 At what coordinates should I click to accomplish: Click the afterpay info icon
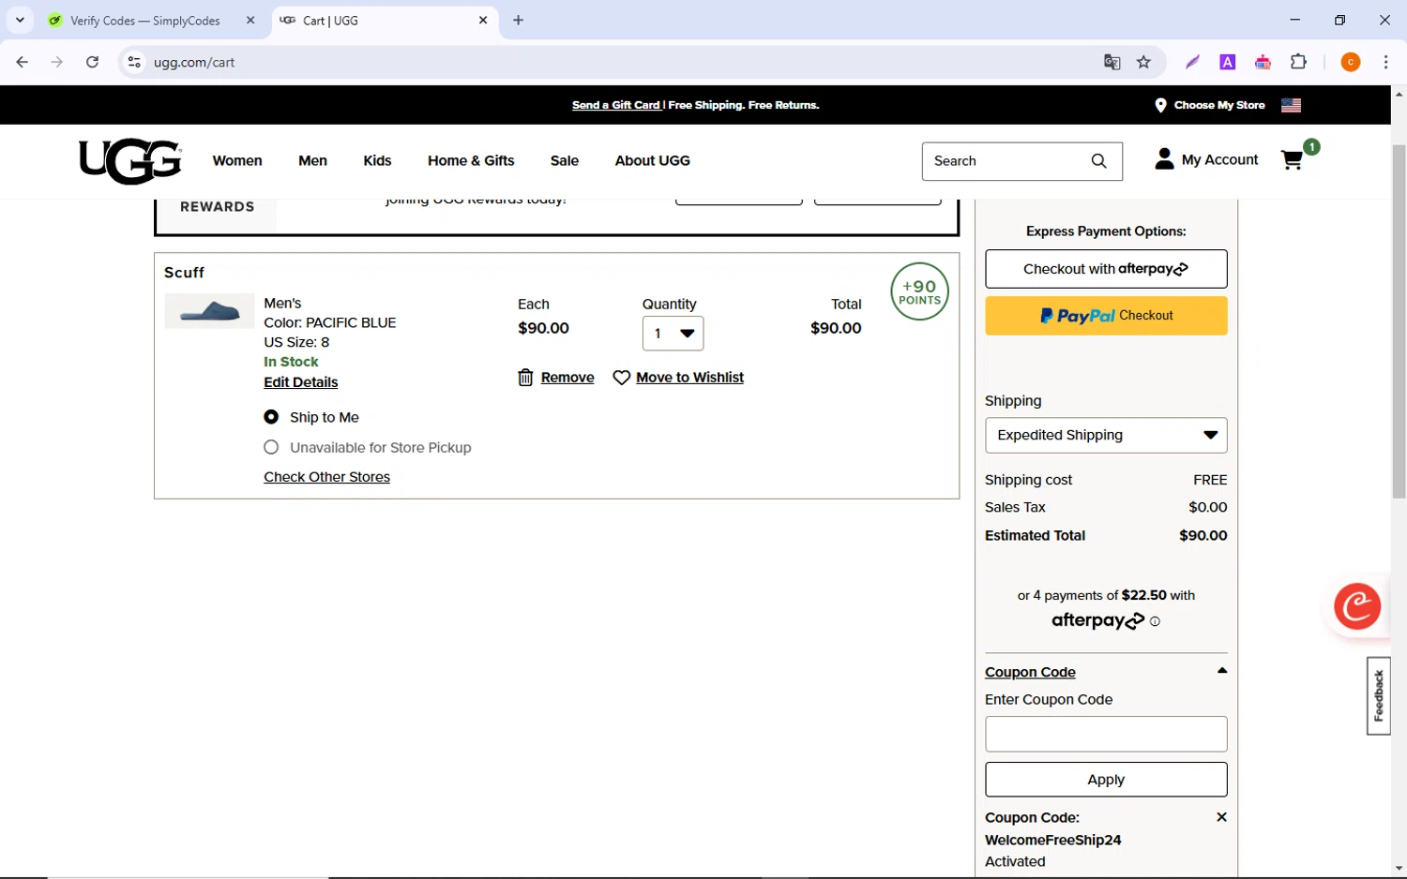[x=1155, y=621]
